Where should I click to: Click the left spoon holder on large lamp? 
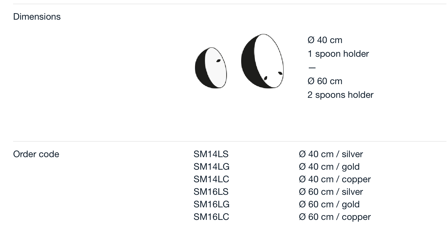coord(266,78)
